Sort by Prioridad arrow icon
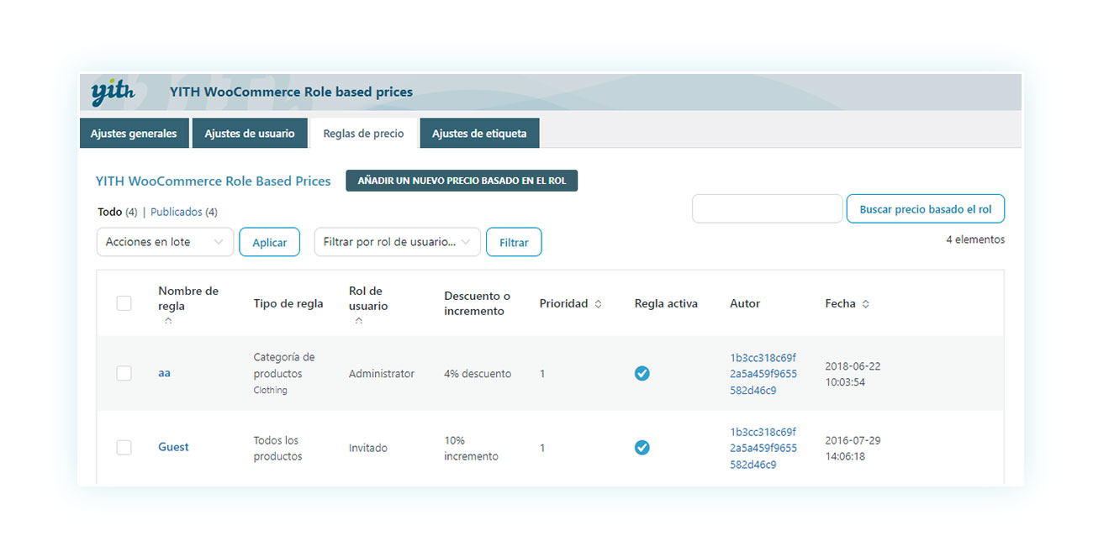The width and height of the screenshot is (1093, 557). tap(598, 304)
